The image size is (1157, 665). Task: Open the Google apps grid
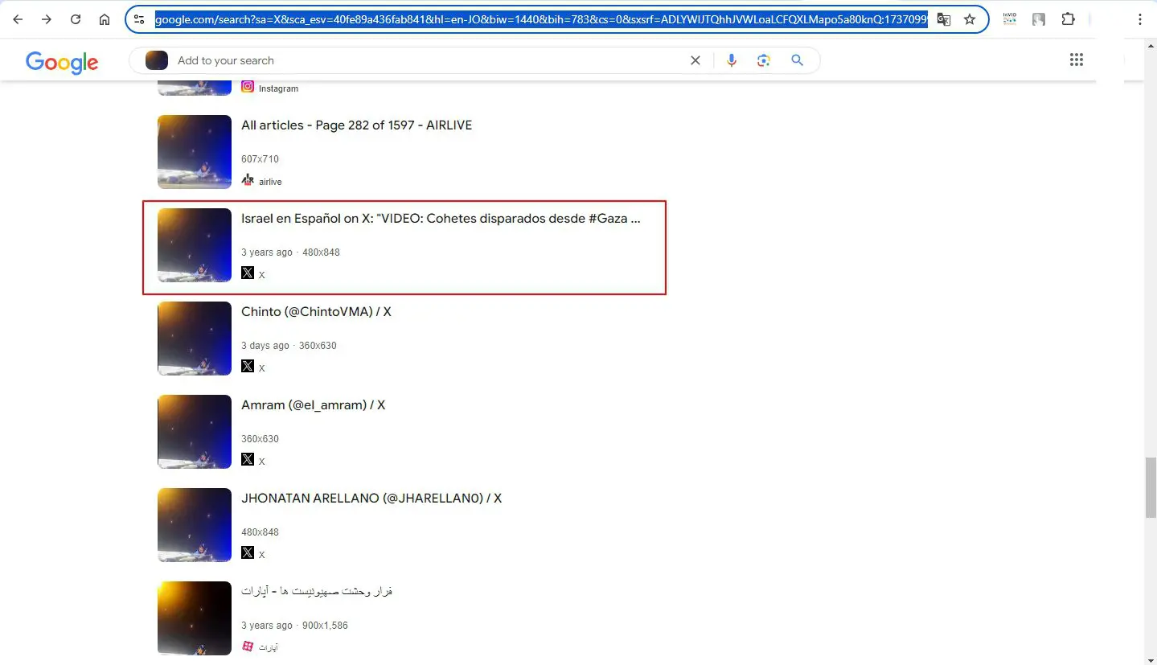tap(1077, 60)
